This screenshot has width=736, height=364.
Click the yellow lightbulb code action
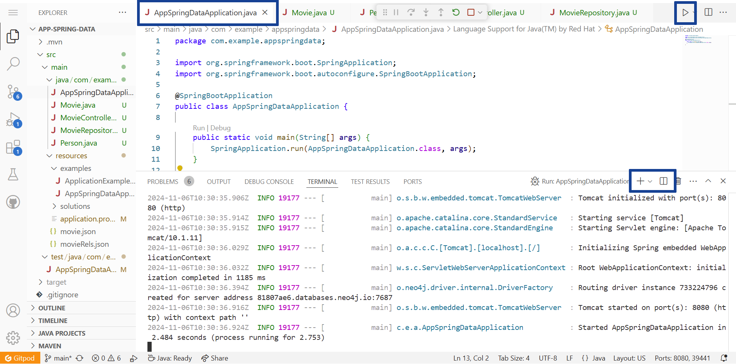pyautogui.click(x=180, y=168)
